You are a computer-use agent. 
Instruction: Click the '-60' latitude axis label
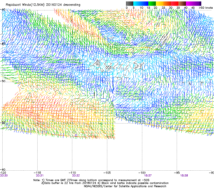coord(3,169)
